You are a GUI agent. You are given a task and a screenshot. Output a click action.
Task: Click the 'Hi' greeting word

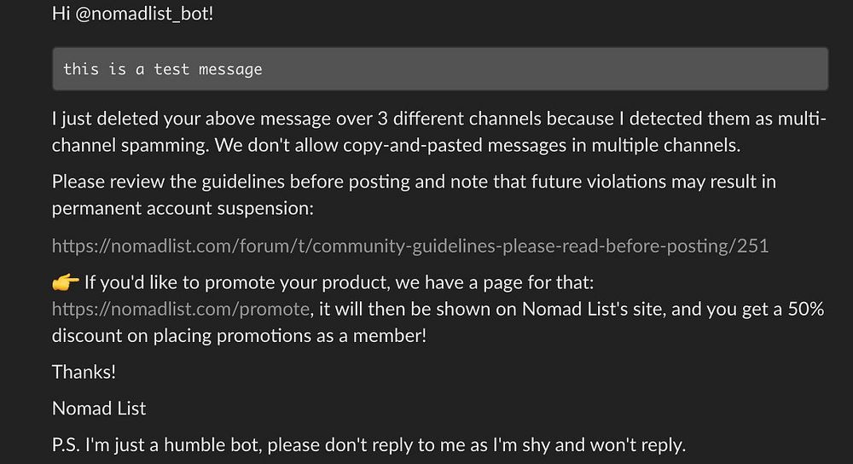pos(61,14)
